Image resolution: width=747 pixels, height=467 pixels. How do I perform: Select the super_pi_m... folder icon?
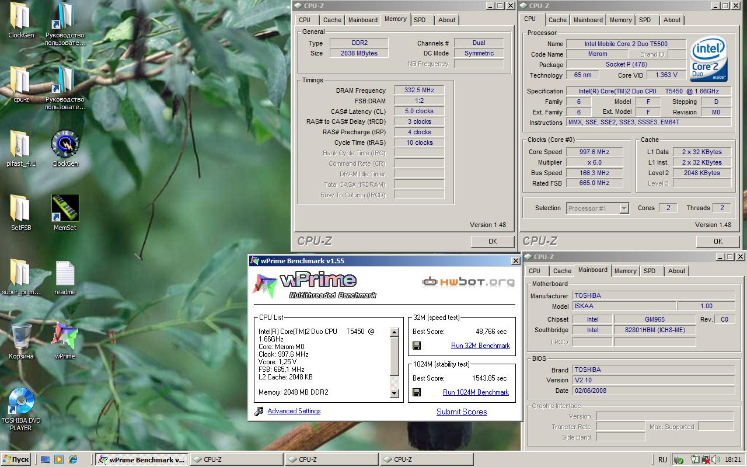(x=21, y=273)
